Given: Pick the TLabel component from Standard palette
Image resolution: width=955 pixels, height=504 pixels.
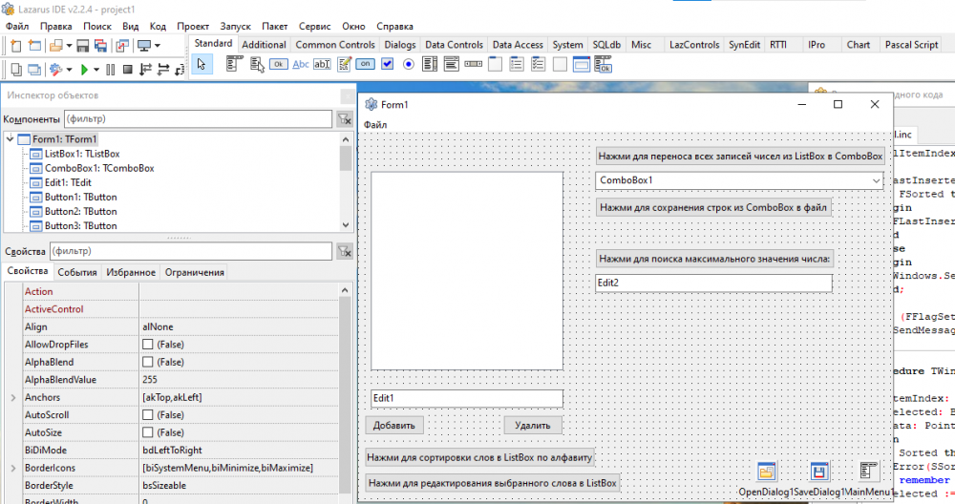Looking at the screenshot, I should pyautogui.click(x=301, y=64).
